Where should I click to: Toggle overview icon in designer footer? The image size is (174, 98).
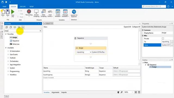[x=139, y=92]
